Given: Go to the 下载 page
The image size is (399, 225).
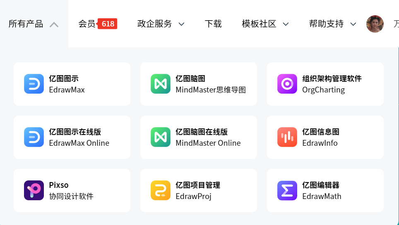Looking at the screenshot, I should point(213,24).
